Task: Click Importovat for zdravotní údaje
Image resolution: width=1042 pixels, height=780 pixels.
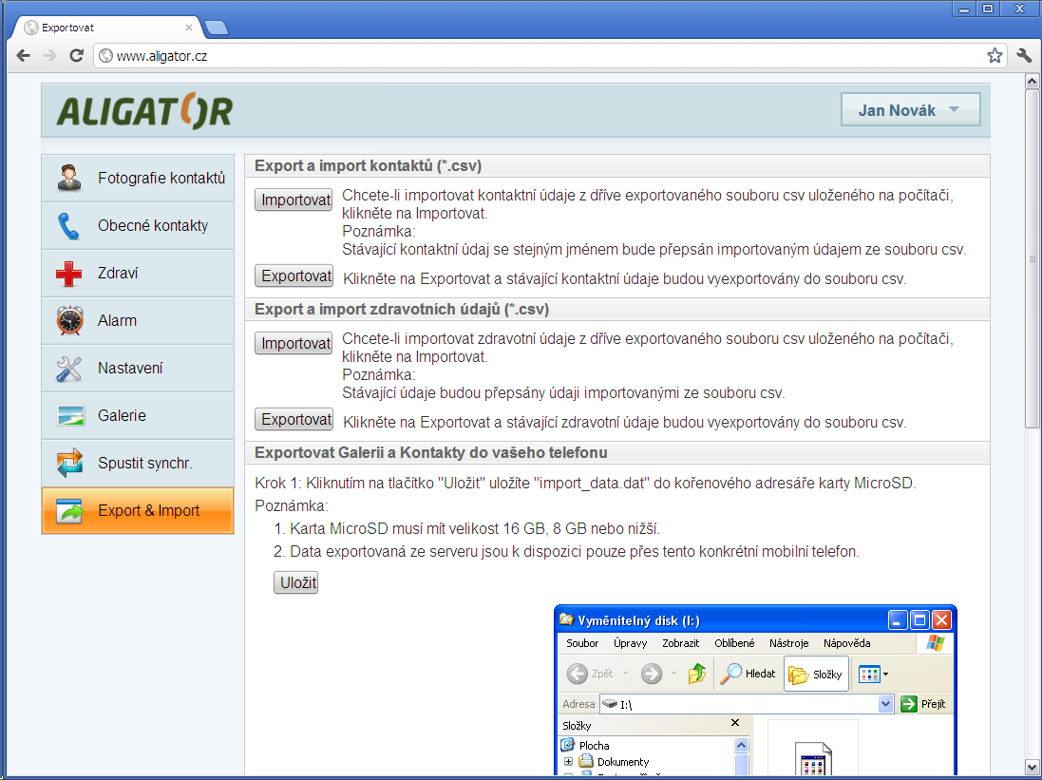Action: (294, 343)
